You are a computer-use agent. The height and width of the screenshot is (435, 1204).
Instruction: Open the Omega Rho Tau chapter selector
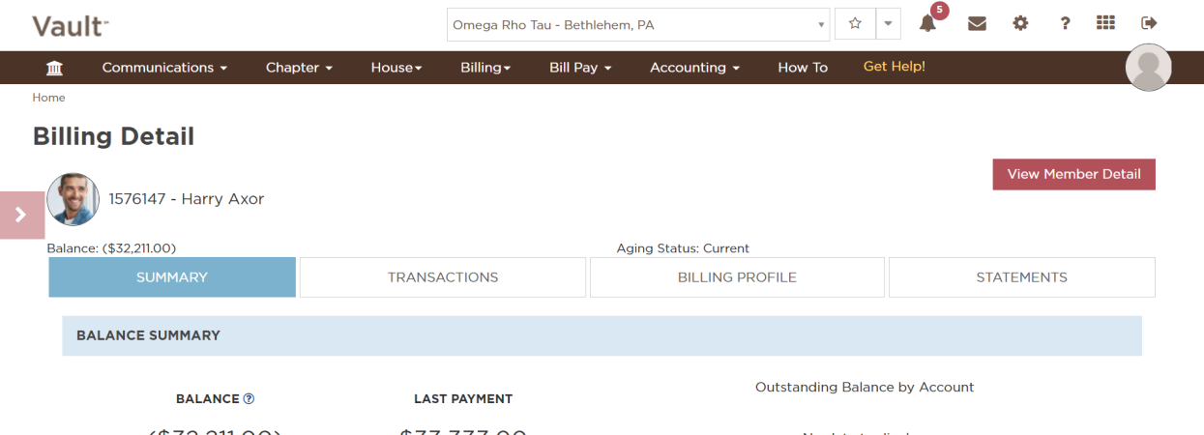pyautogui.click(x=638, y=25)
